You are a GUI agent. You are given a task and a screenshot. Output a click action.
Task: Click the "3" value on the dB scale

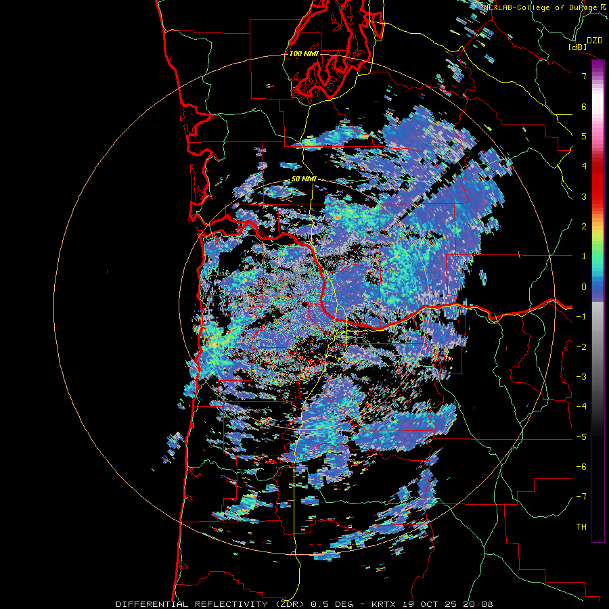click(584, 196)
